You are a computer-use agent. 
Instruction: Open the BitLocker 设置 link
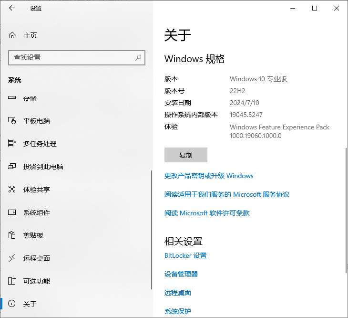pos(185,255)
